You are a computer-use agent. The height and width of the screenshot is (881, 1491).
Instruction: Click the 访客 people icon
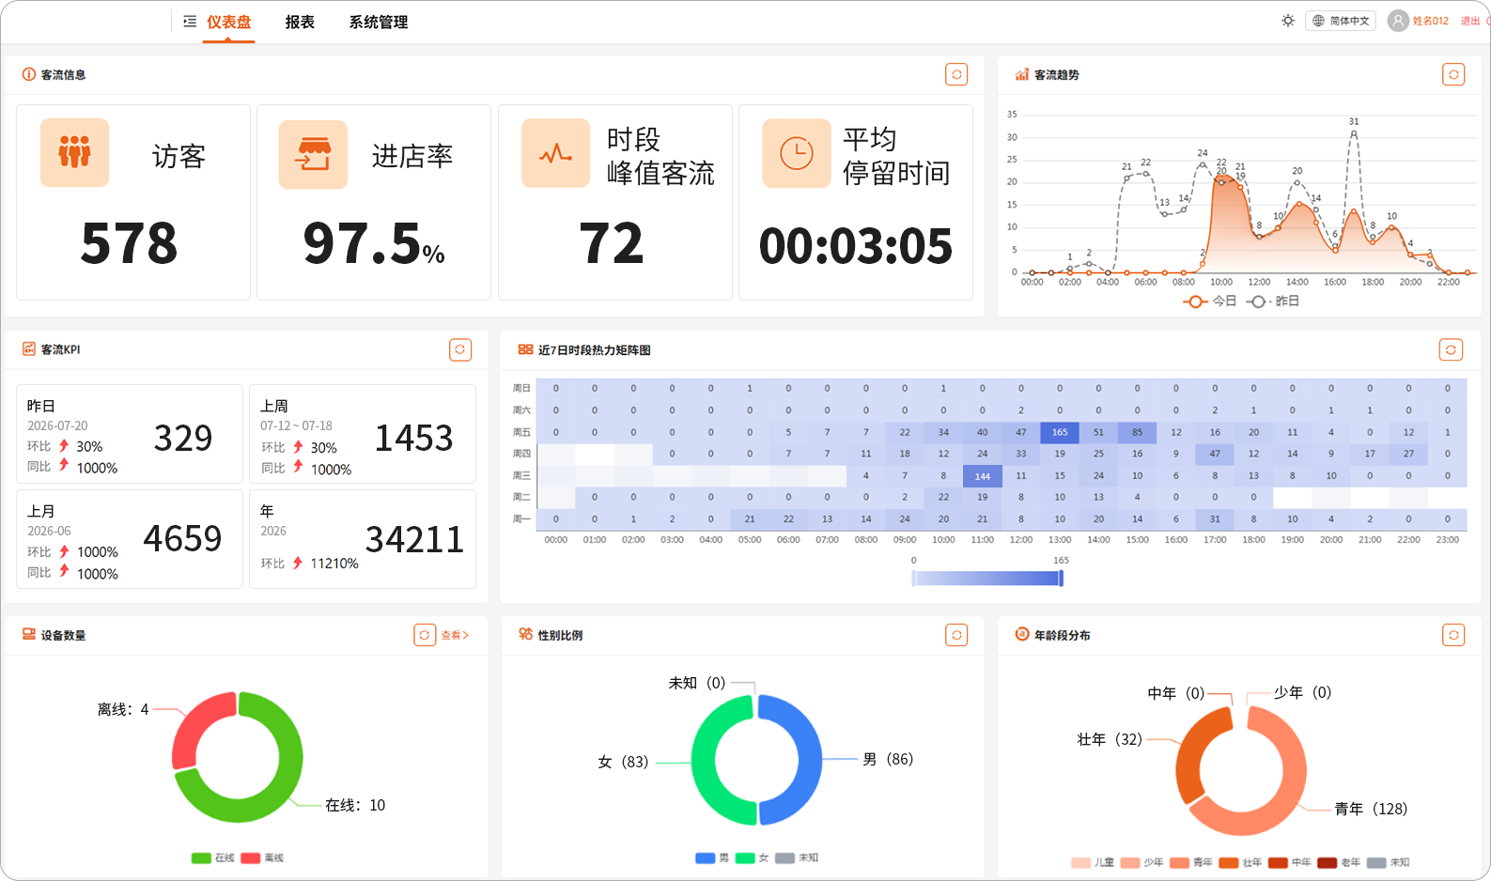pos(74,152)
